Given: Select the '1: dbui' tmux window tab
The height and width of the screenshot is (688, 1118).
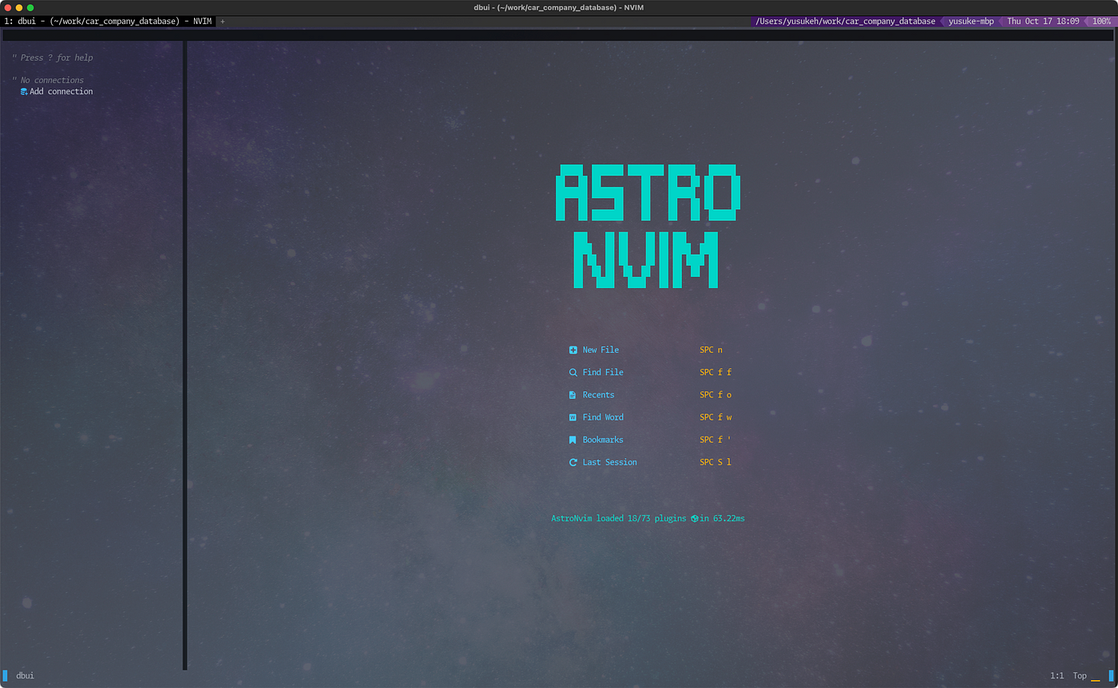Looking at the screenshot, I should tap(107, 21).
